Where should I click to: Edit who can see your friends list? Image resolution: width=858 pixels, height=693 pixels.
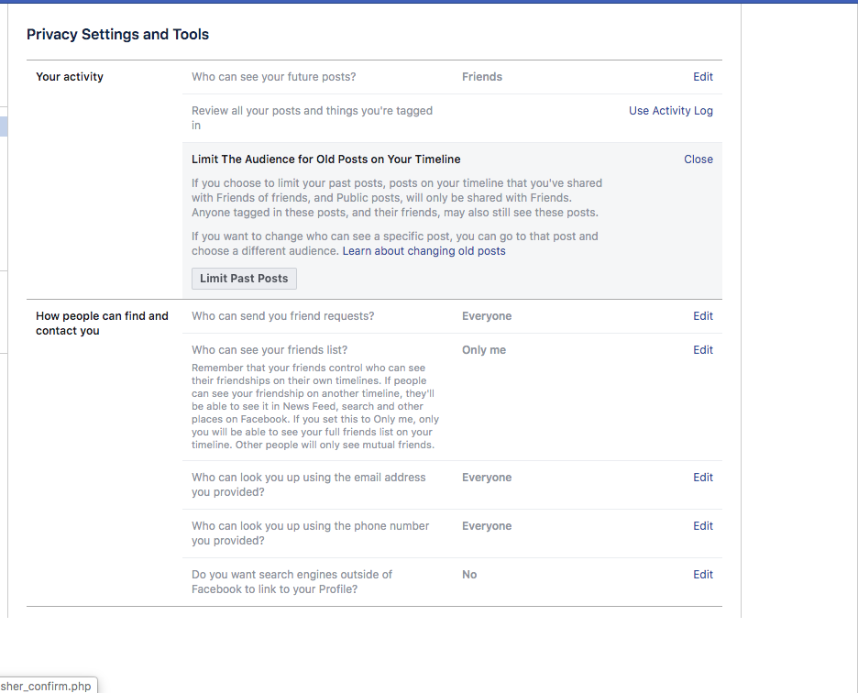[702, 350]
